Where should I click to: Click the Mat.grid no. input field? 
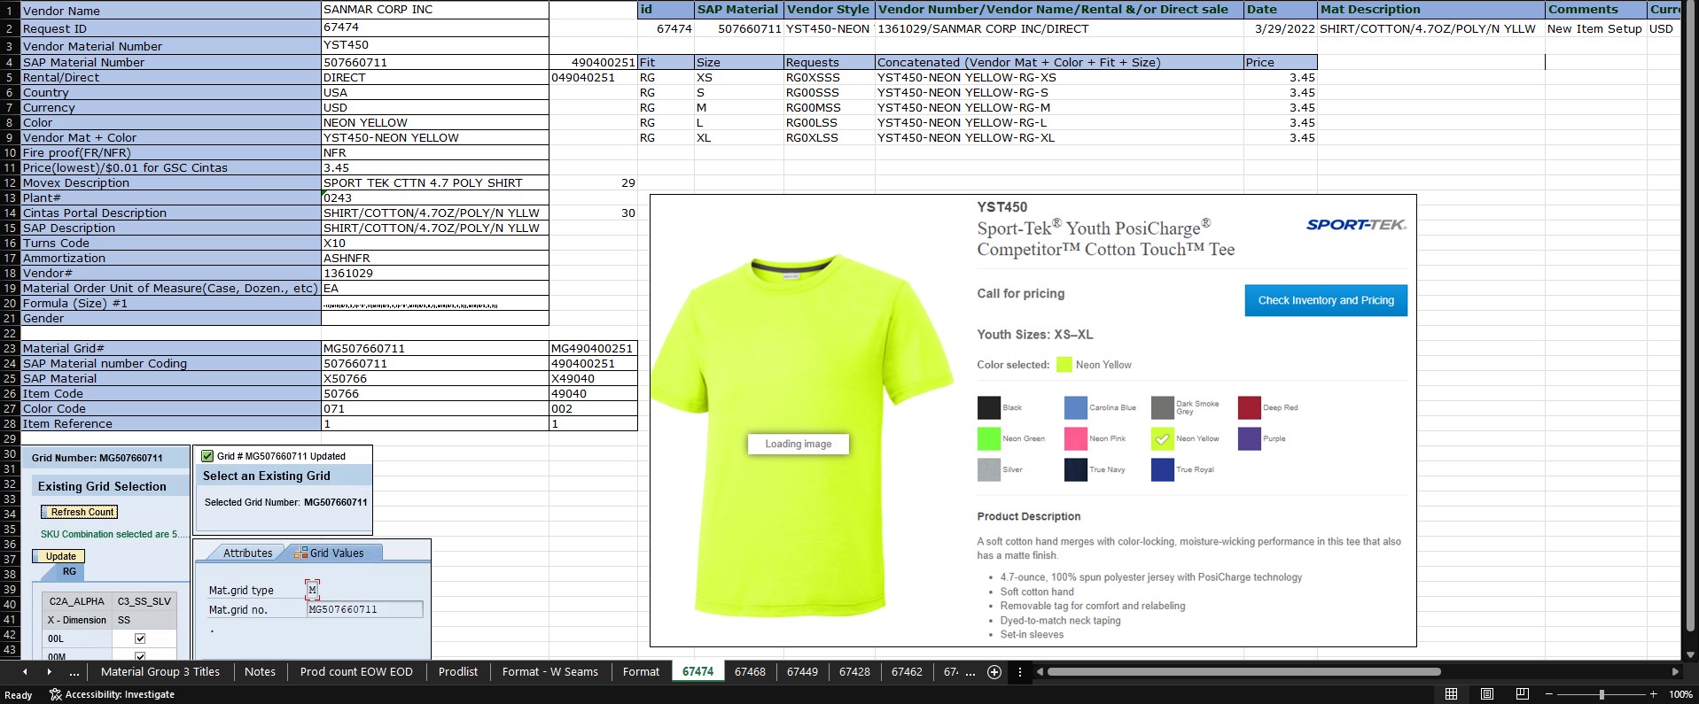coord(364,609)
